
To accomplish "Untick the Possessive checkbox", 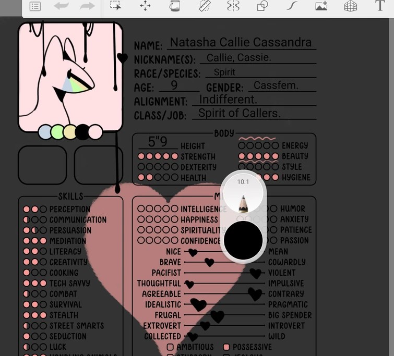I will click(x=226, y=347).
